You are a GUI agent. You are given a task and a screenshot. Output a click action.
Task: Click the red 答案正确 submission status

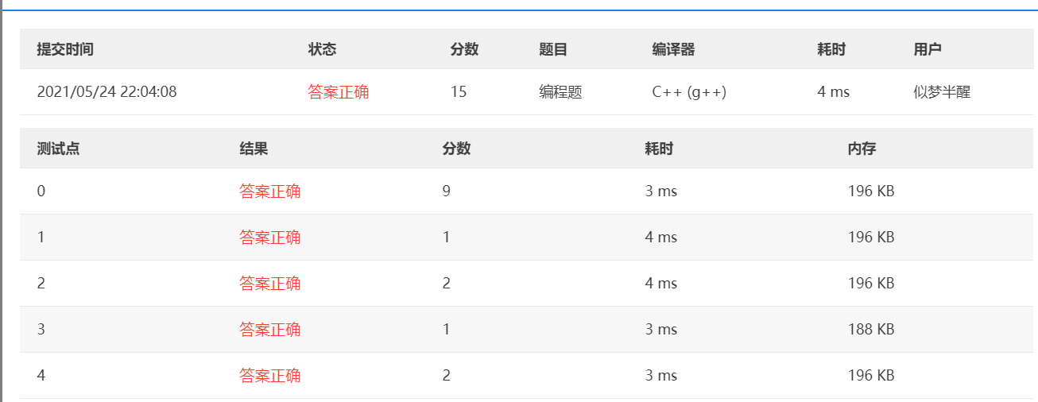(338, 92)
